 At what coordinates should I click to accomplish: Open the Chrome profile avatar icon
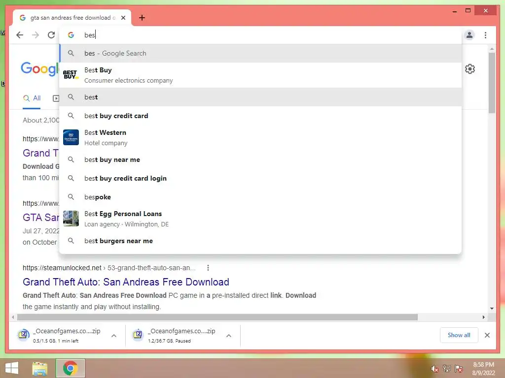point(469,35)
